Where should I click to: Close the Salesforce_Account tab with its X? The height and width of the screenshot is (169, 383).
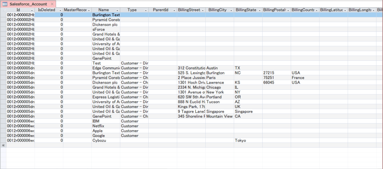point(52,4)
